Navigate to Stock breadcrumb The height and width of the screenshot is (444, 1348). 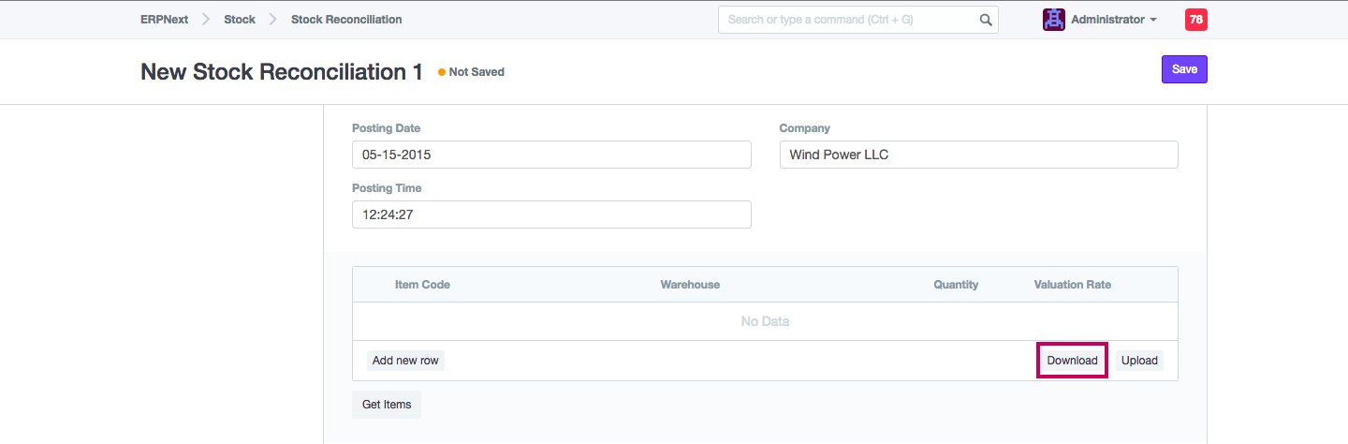[x=240, y=20]
